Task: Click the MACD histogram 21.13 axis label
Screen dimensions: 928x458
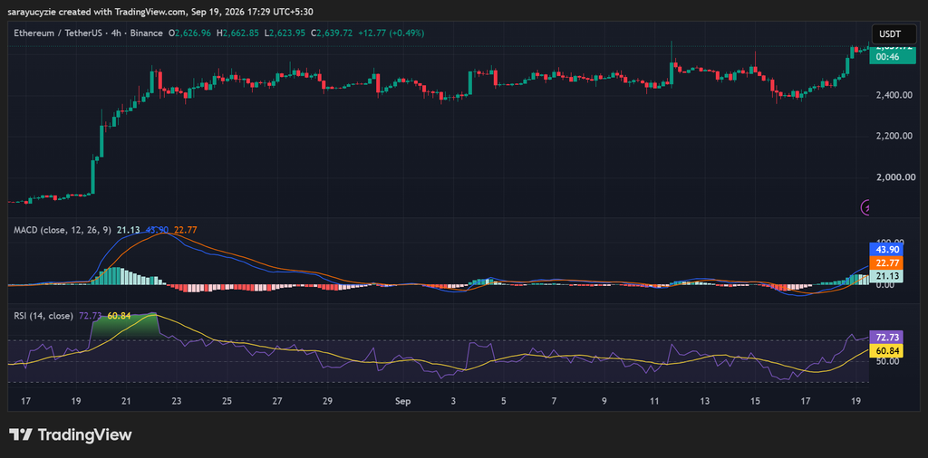Action: pyautogui.click(x=888, y=277)
